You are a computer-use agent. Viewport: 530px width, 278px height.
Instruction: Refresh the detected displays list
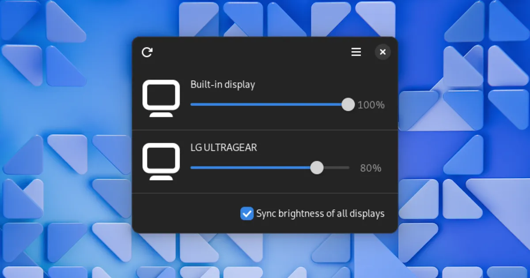(x=147, y=53)
